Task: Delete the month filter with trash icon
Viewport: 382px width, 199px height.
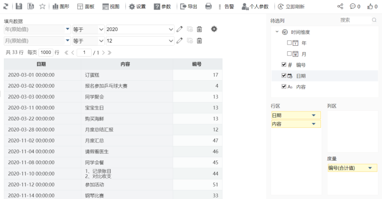Action: click(199, 41)
